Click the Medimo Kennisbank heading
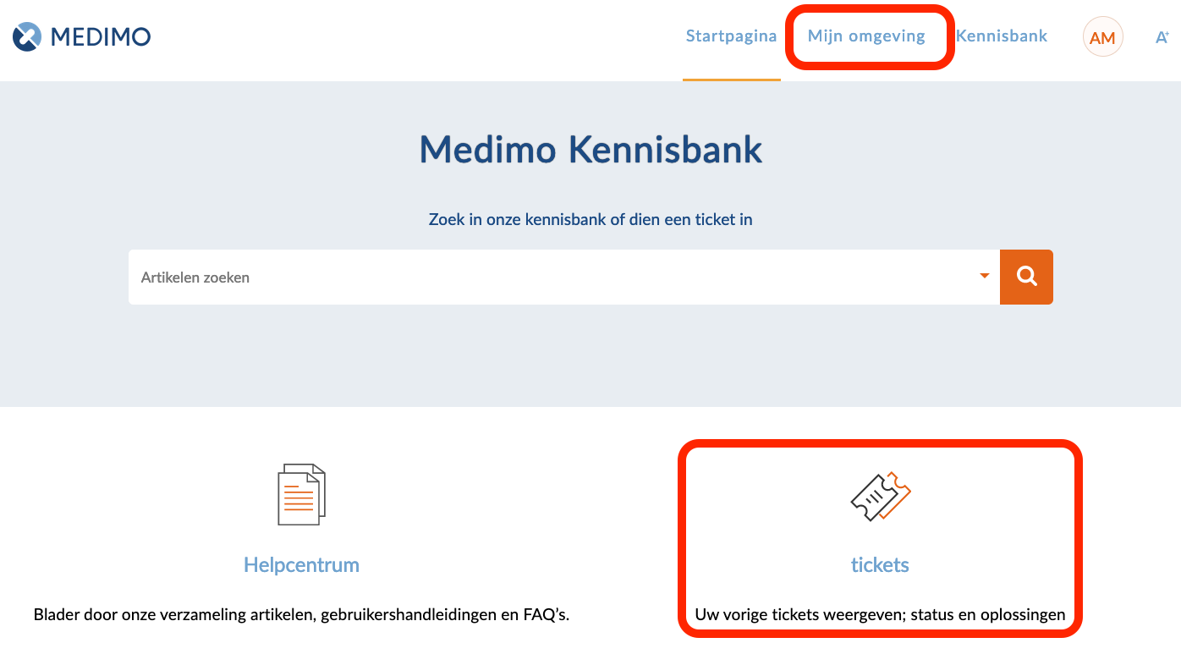 [x=590, y=150]
